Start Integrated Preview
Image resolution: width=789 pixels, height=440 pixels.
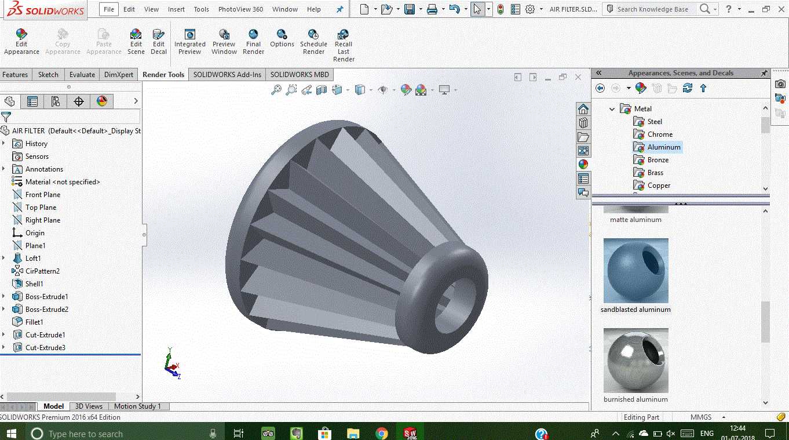pos(189,42)
